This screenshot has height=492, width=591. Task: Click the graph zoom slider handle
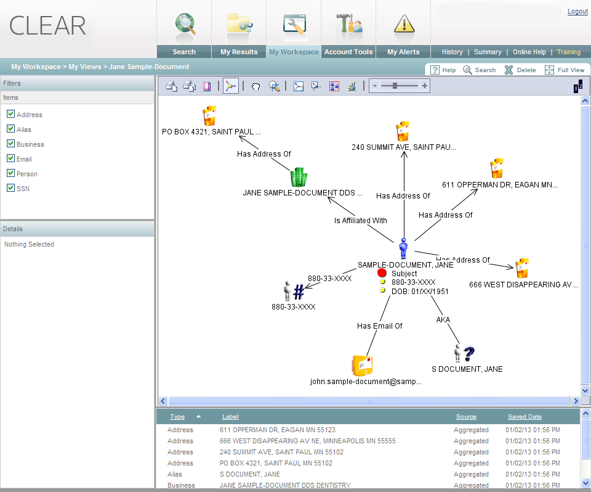pyautogui.click(x=395, y=86)
